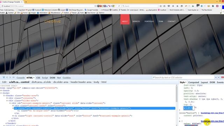Expand the right carousel-control anchor node

pos(13,116)
